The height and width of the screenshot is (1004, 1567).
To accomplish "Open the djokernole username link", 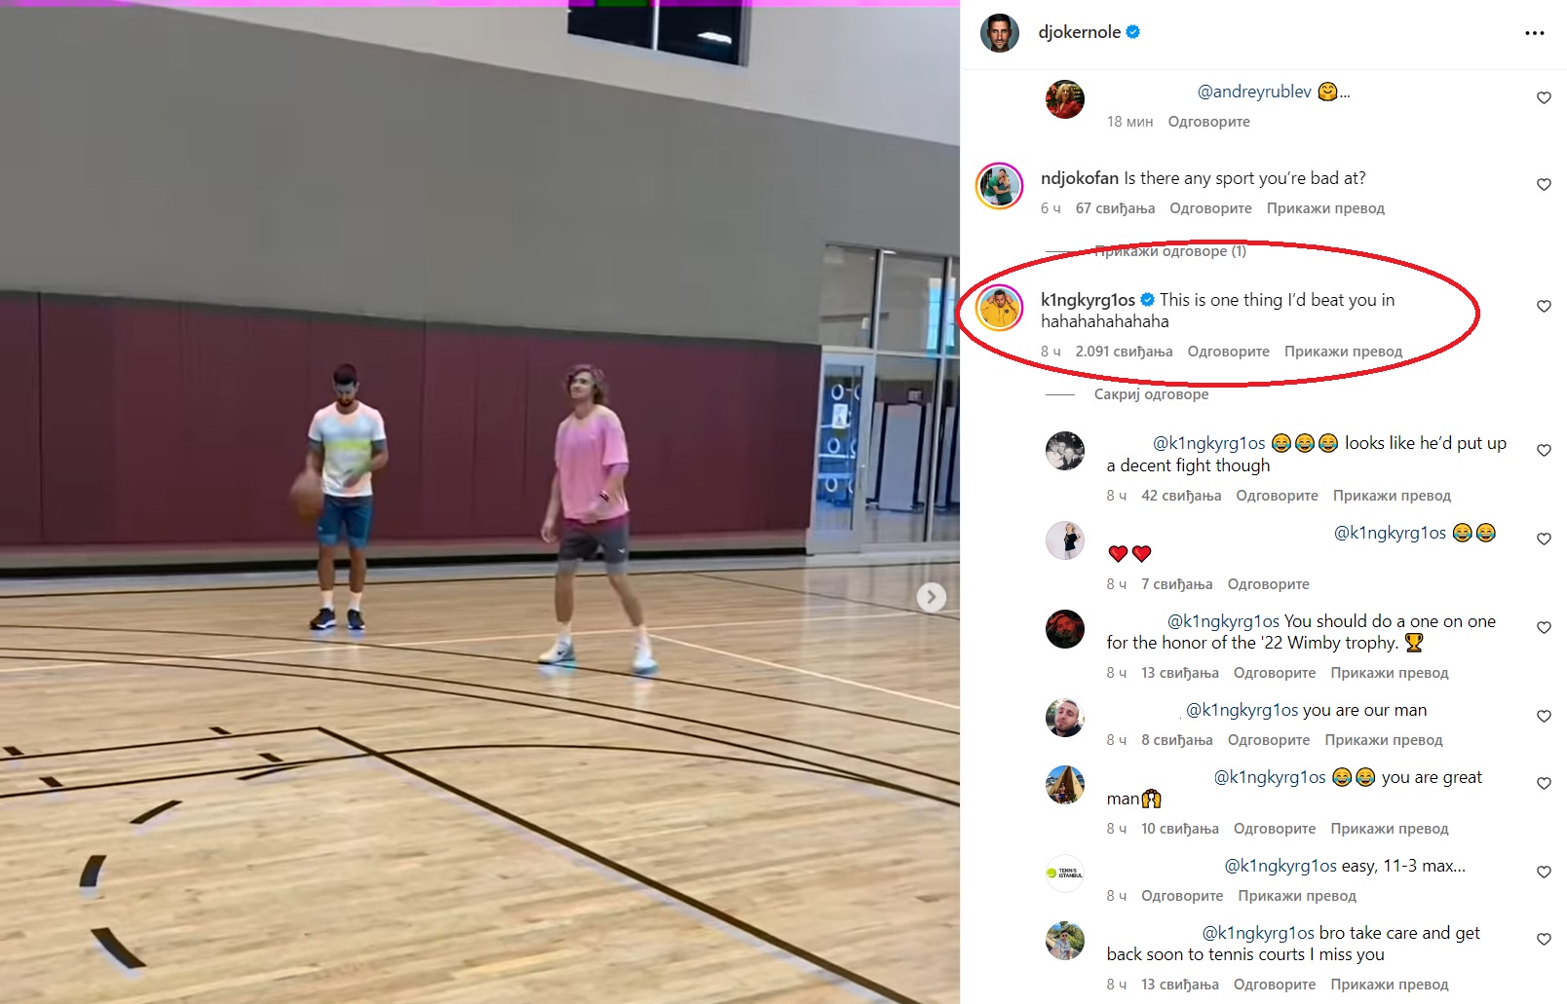I will tap(1080, 32).
